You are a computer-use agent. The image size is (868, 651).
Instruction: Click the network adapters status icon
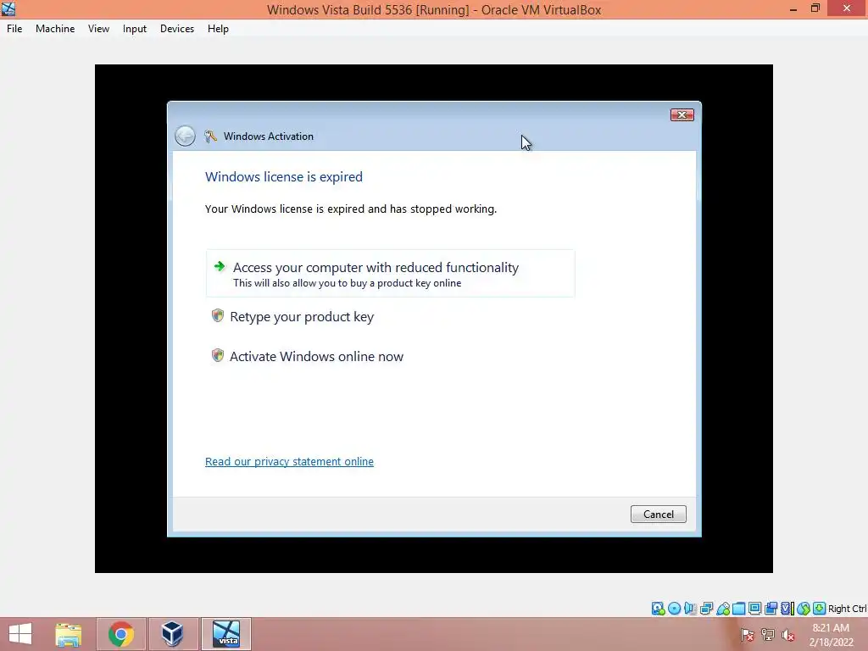[706, 609]
